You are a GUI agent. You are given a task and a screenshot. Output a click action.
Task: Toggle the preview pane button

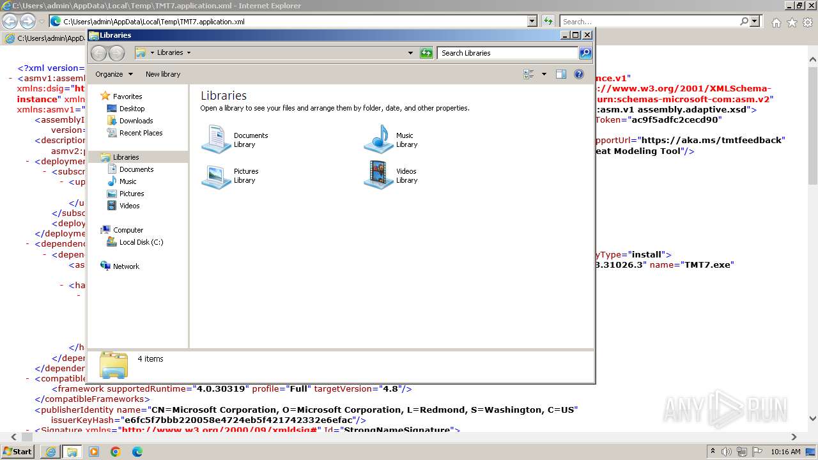(x=560, y=74)
